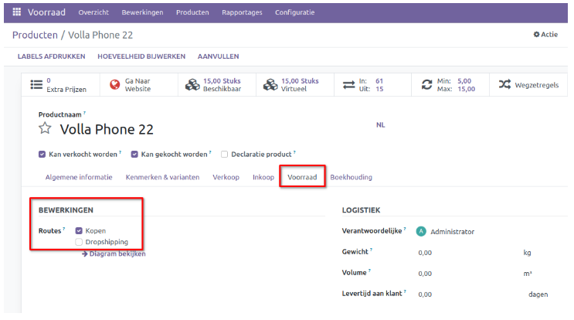Click the Min/Max reorder refresh icon

tap(426, 84)
